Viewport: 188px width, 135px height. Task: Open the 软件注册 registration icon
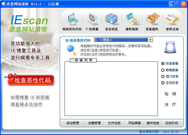click(x=172, y=19)
